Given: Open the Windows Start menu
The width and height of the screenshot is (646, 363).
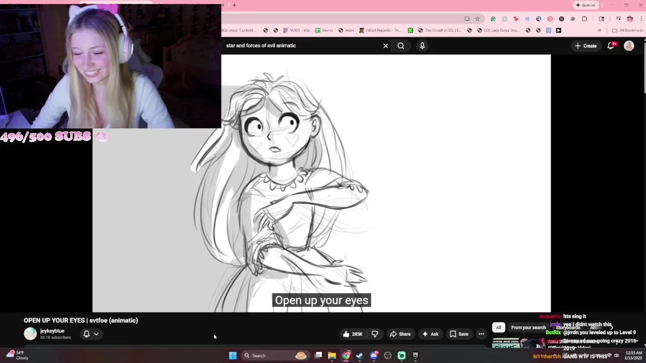Looking at the screenshot, I should [233, 355].
